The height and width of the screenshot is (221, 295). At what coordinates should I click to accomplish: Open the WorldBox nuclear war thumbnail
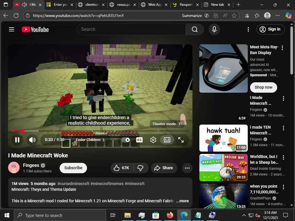tap(223, 167)
